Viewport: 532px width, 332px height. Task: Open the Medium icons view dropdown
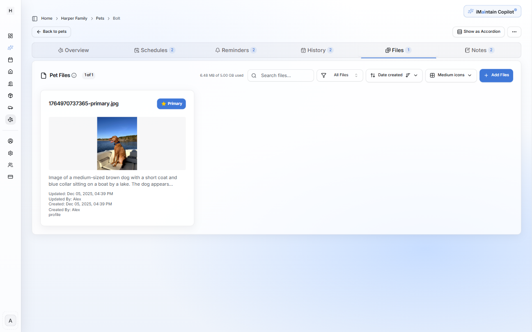451,75
